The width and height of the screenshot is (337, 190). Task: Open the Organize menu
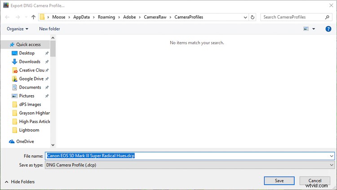(18, 29)
